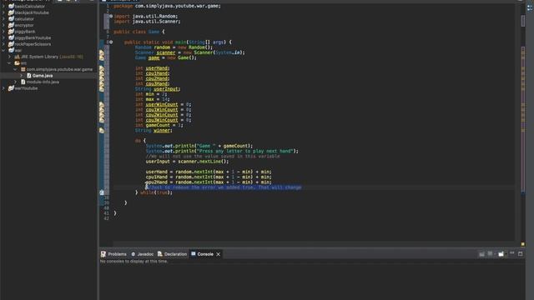Switch to the Javadoc tab

(x=143, y=254)
